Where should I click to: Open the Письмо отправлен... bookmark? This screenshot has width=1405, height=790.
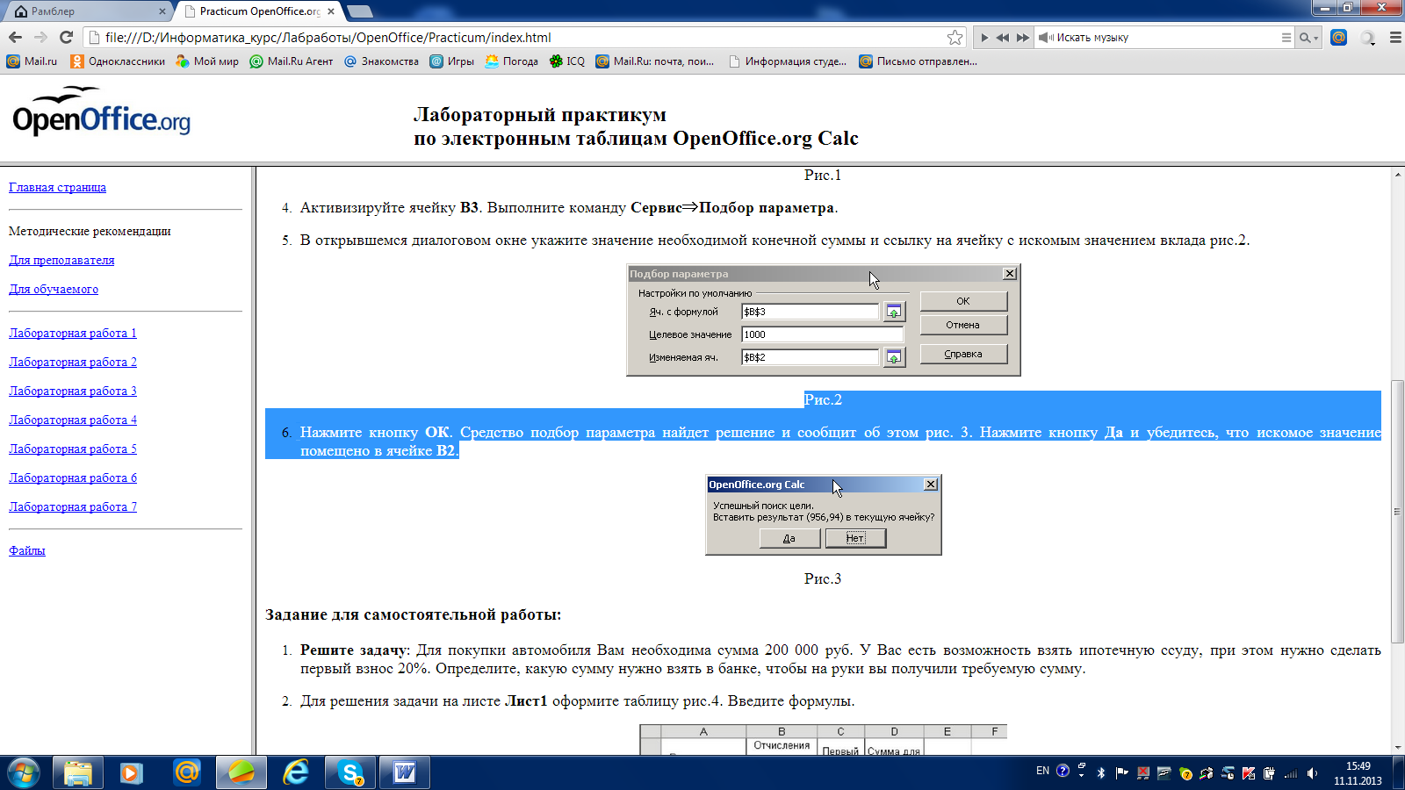click(918, 61)
